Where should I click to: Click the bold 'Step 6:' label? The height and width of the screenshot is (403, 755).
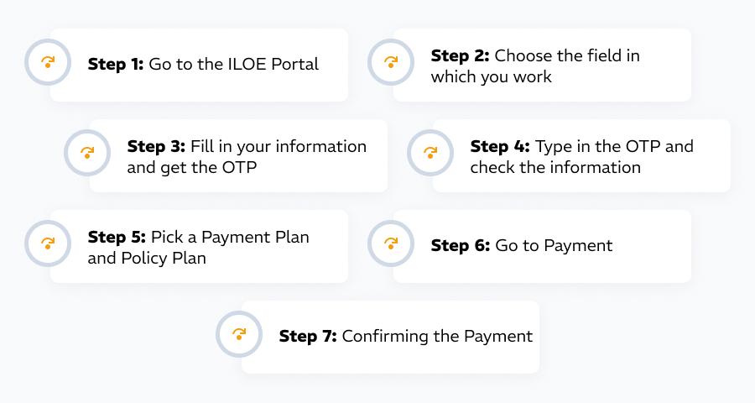pos(460,246)
